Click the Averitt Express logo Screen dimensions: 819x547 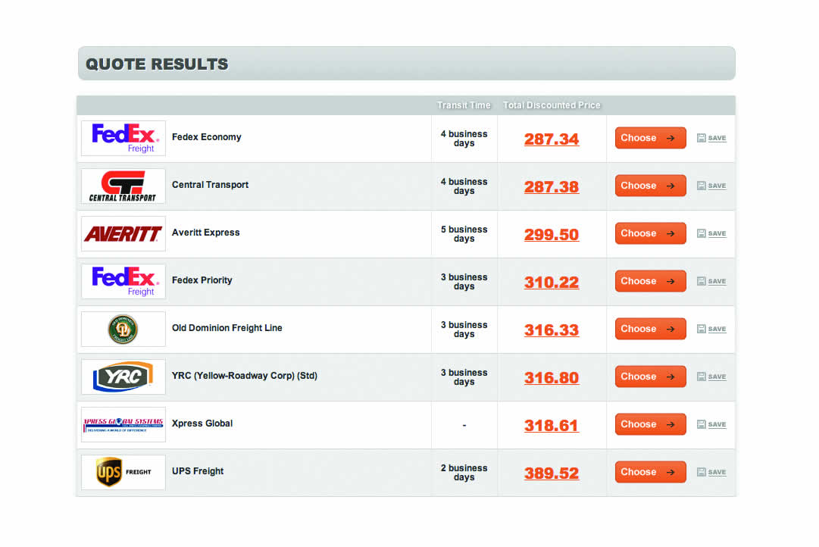pyautogui.click(x=123, y=233)
